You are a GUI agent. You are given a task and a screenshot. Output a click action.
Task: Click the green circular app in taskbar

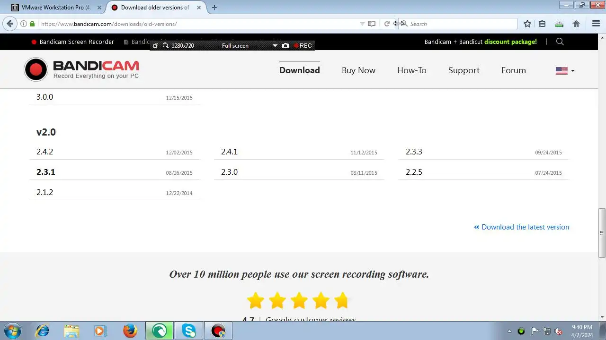(160, 331)
